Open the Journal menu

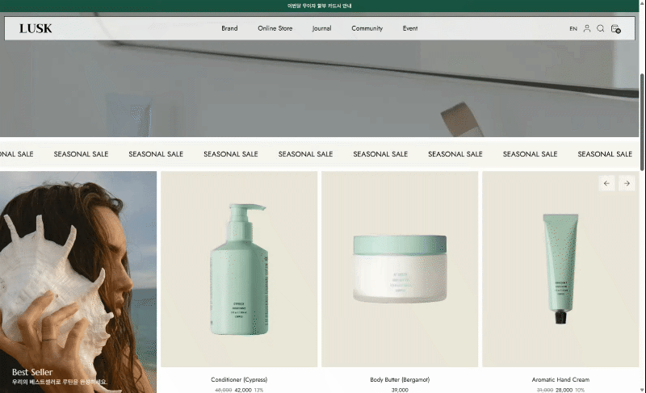point(321,28)
